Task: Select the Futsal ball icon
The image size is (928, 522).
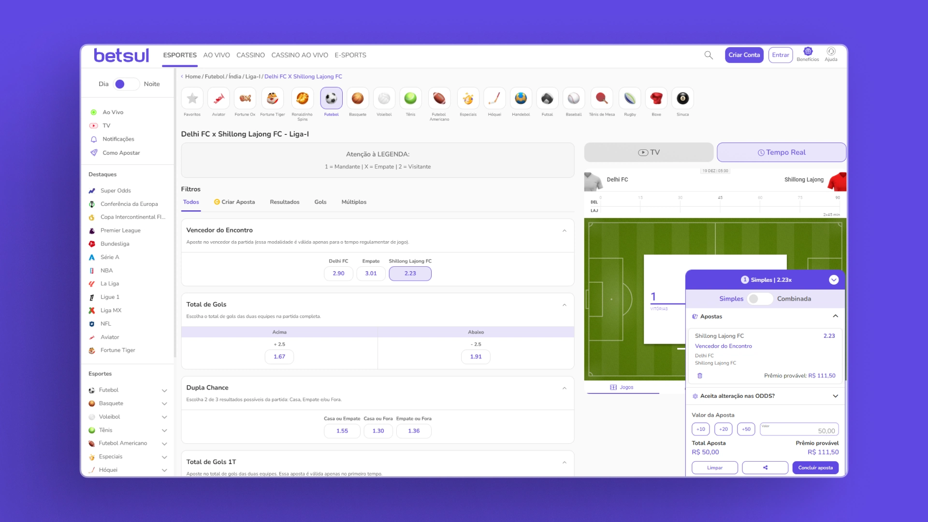Action: click(547, 99)
